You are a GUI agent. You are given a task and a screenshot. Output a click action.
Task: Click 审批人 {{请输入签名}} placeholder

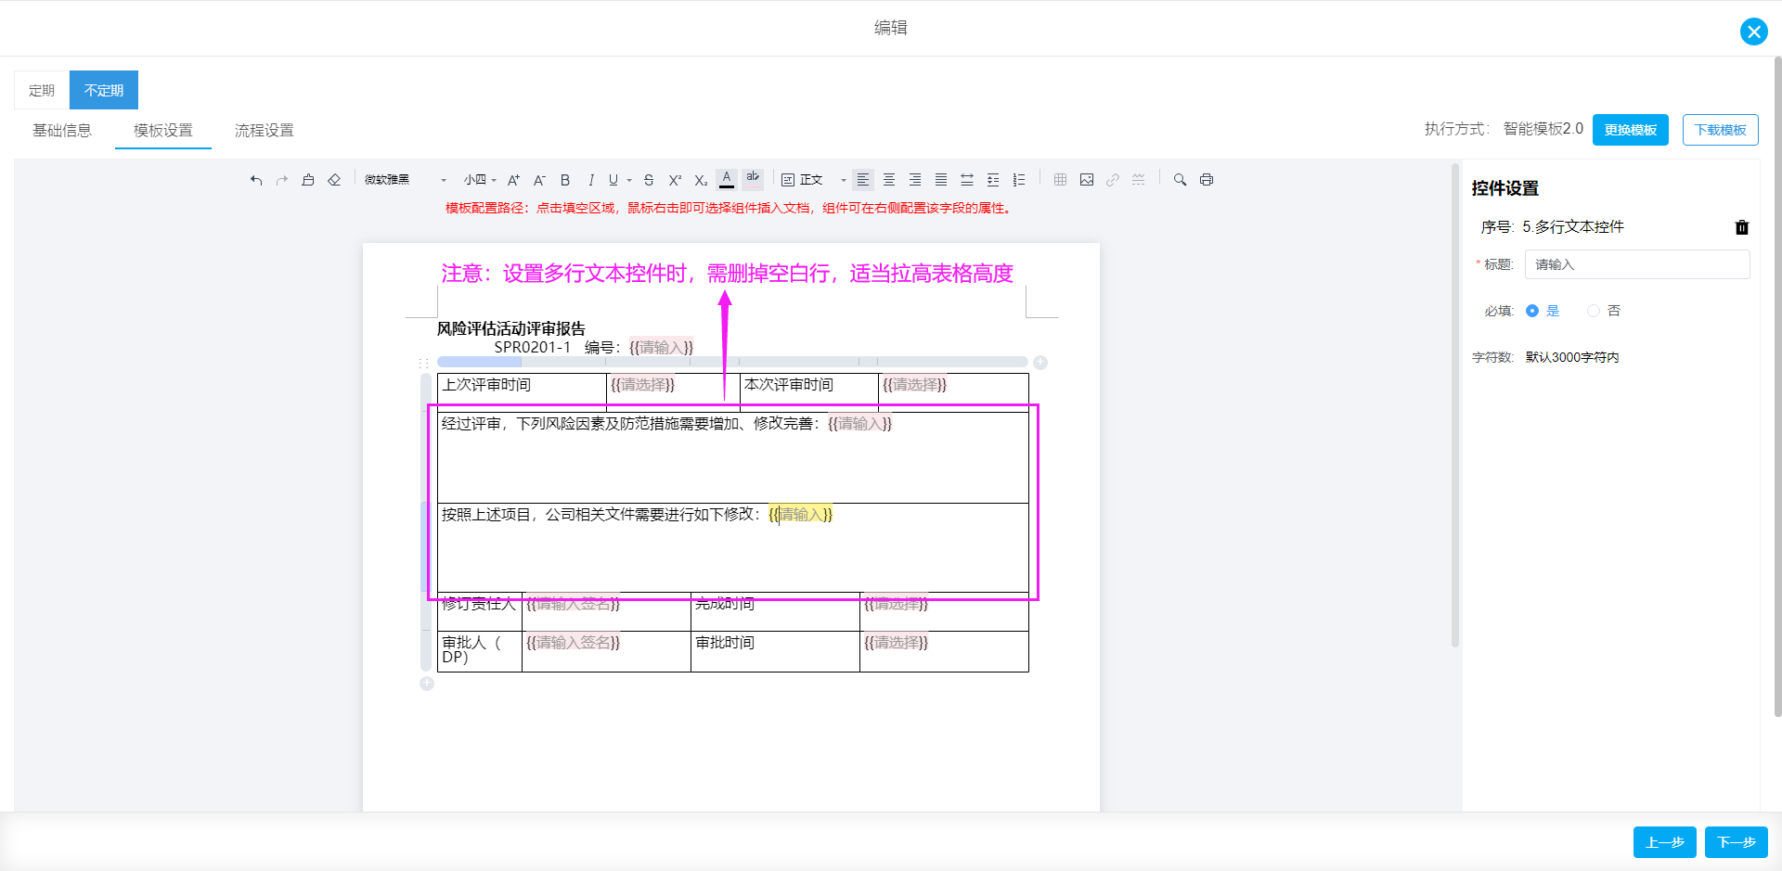pyautogui.click(x=573, y=643)
